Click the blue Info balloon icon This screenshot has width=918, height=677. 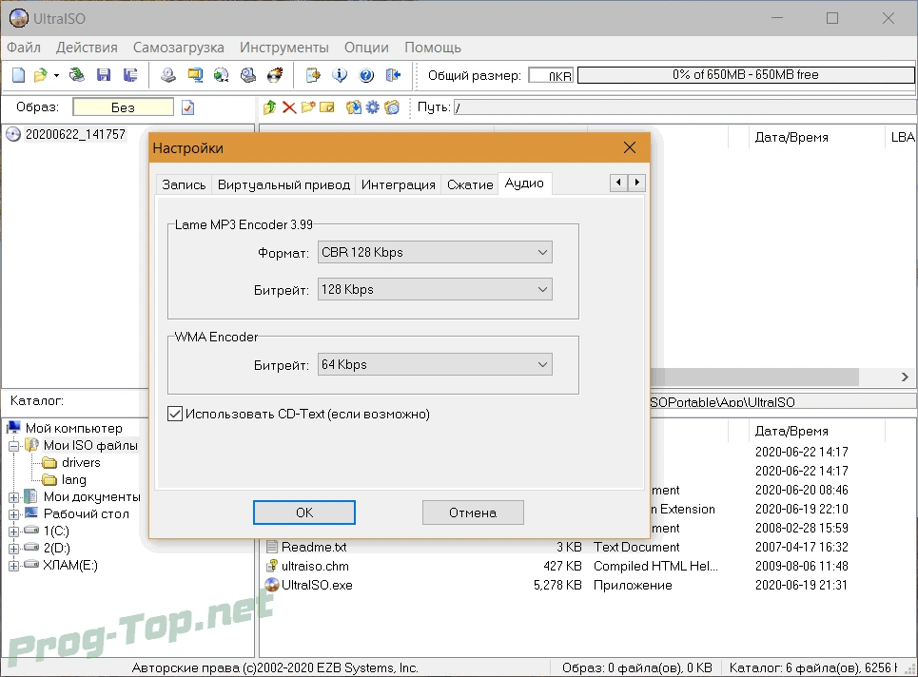click(340, 75)
